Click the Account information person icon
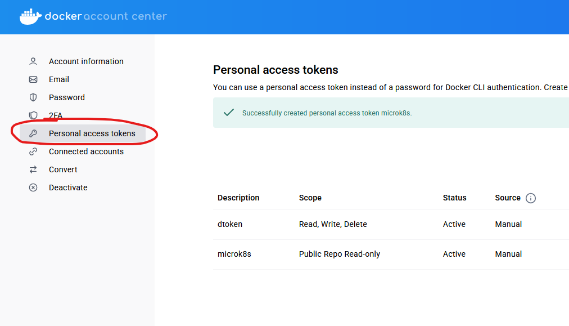Image resolution: width=569 pixels, height=326 pixels. tap(33, 61)
